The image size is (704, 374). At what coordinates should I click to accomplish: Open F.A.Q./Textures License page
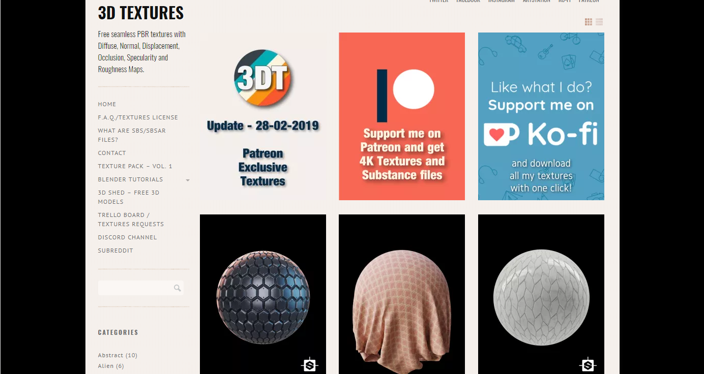[x=138, y=117]
